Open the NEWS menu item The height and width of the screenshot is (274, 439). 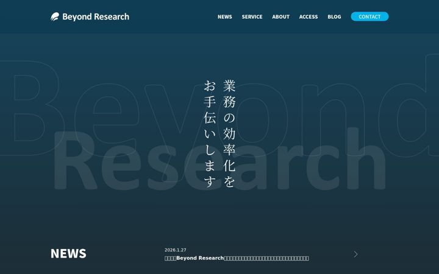(x=225, y=17)
